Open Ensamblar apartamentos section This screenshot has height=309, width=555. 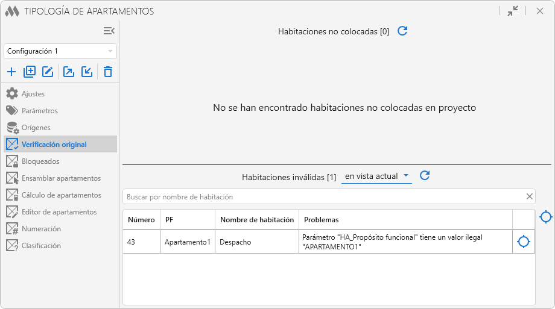[x=61, y=178]
